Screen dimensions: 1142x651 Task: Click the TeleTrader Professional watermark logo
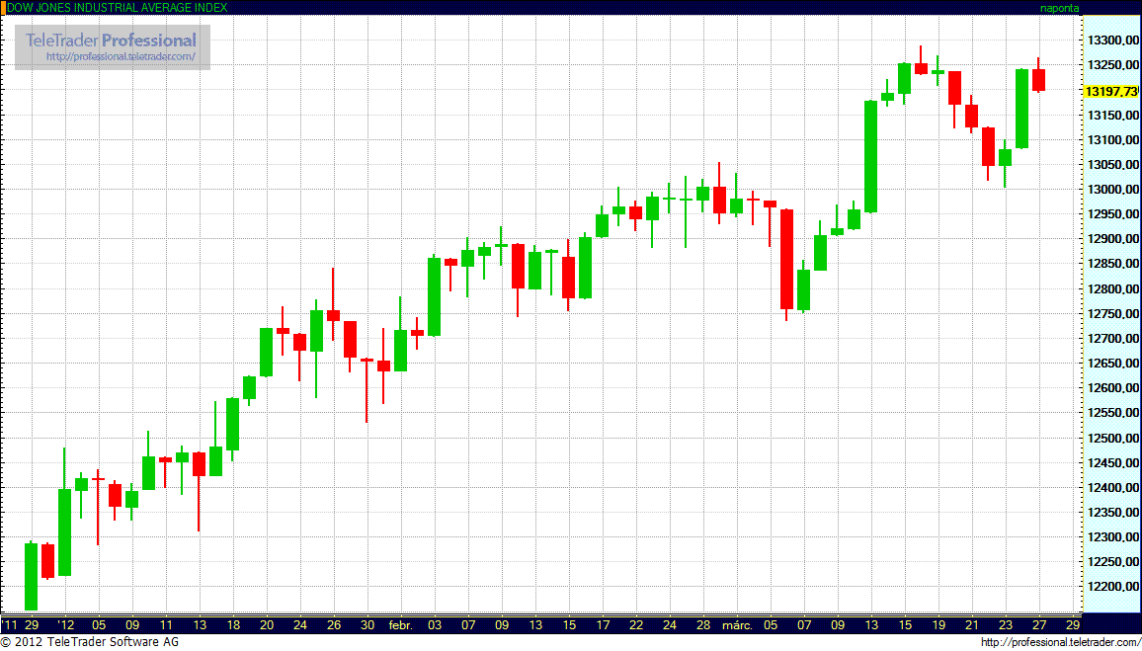[111, 41]
